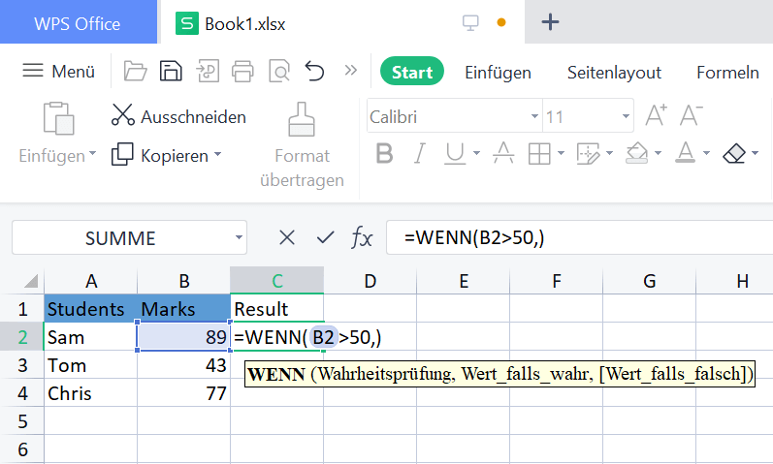Click Format übertragen paintbrush
The image size is (773, 464).
(302, 145)
